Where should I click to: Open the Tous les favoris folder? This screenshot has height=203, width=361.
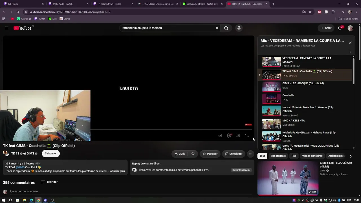[349, 19]
